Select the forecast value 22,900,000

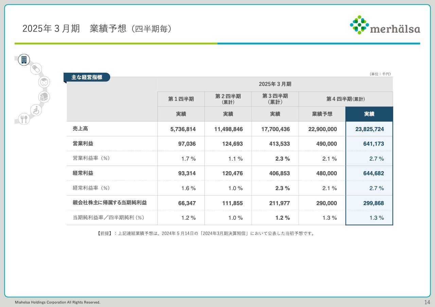coord(323,129)
